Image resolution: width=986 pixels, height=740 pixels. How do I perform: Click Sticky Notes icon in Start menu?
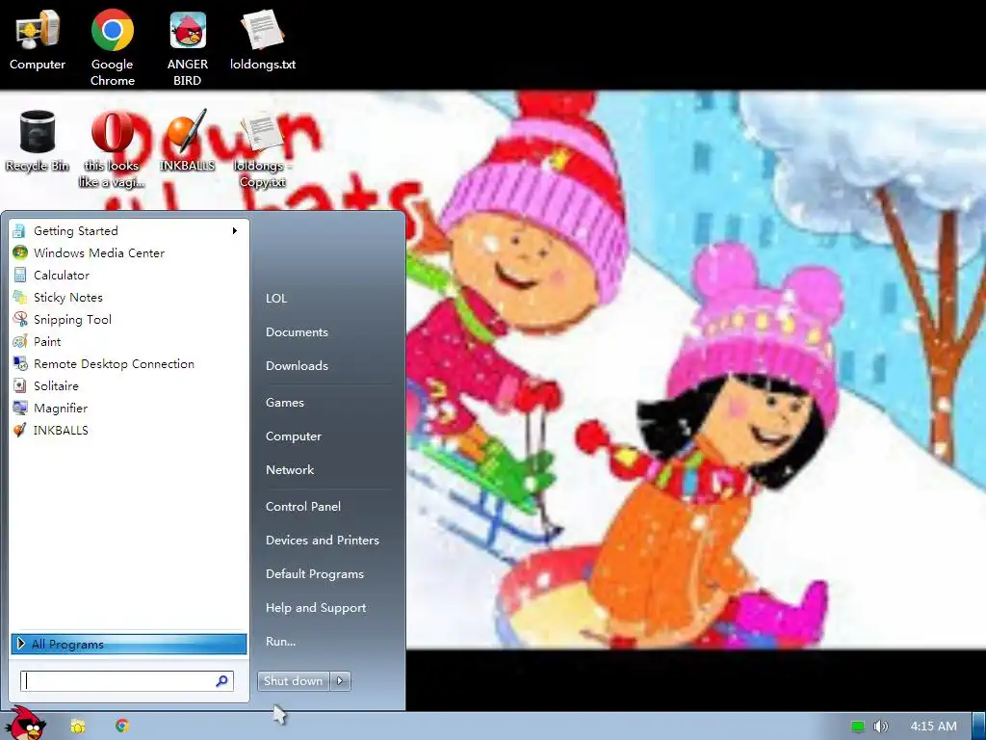coord(19,297)
